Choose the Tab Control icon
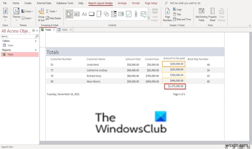Viewport: 252px width, 149px height. click(x=99, y=14)
